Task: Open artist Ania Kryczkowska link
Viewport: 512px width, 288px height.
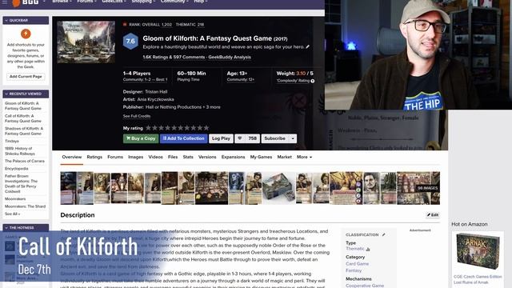Action: click(155, 99)
